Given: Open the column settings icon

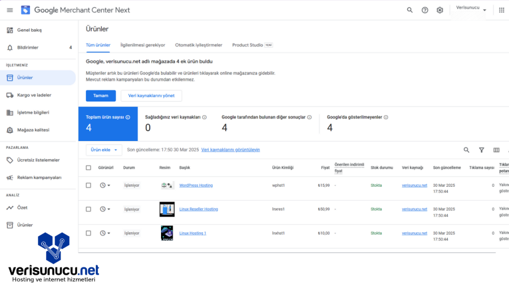Looking at the screenshot, I should 497,150.
